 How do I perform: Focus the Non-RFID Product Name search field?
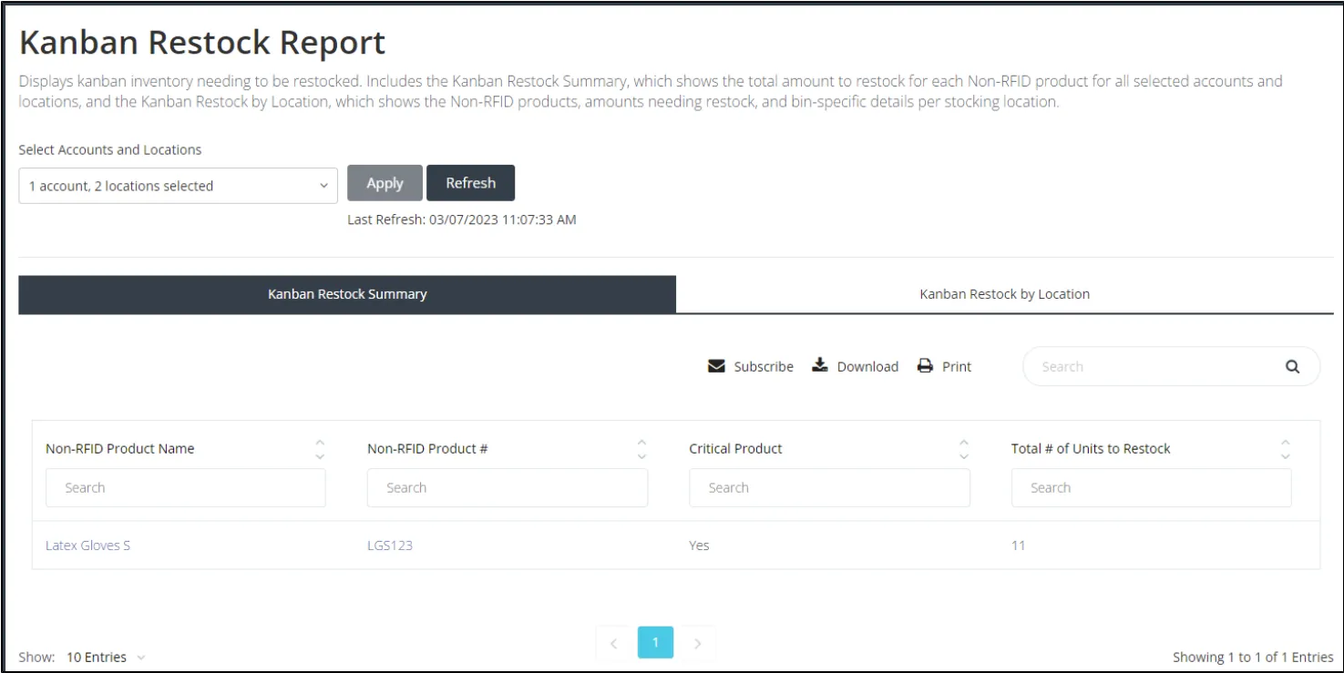tap(186, 488)
